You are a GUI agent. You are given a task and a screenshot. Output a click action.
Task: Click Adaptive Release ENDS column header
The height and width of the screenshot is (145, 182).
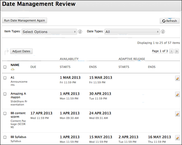pyautogui.click(x=152, y=67)
